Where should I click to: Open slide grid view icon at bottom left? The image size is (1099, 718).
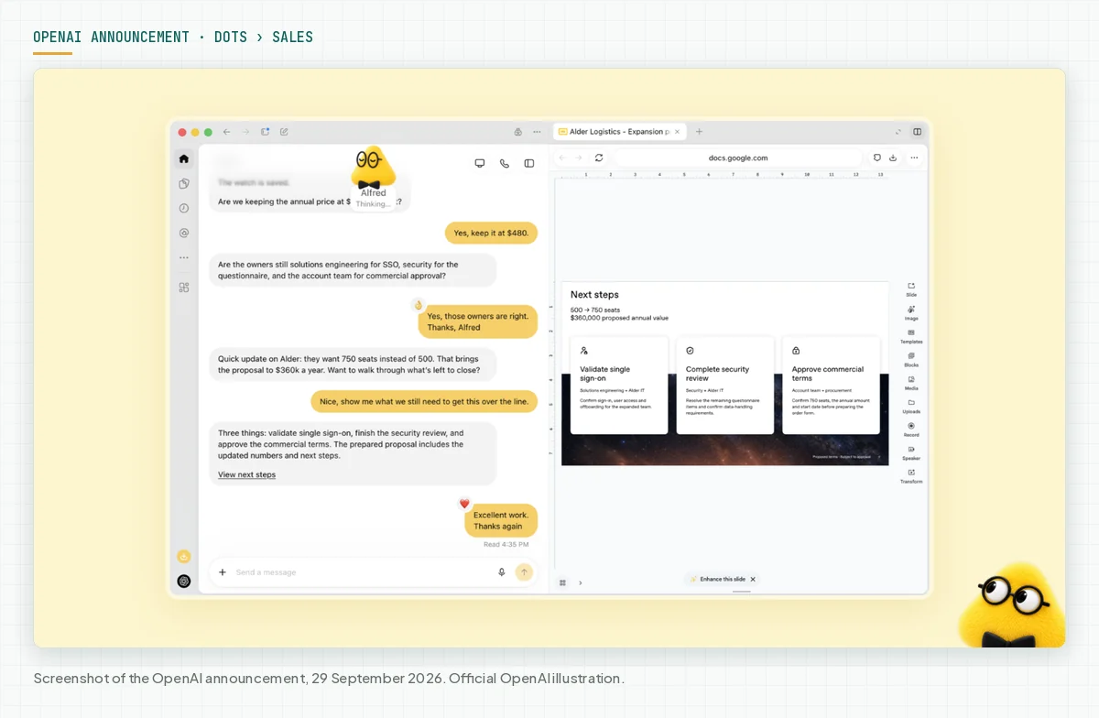pyautogui.click(x=563, y=582)
